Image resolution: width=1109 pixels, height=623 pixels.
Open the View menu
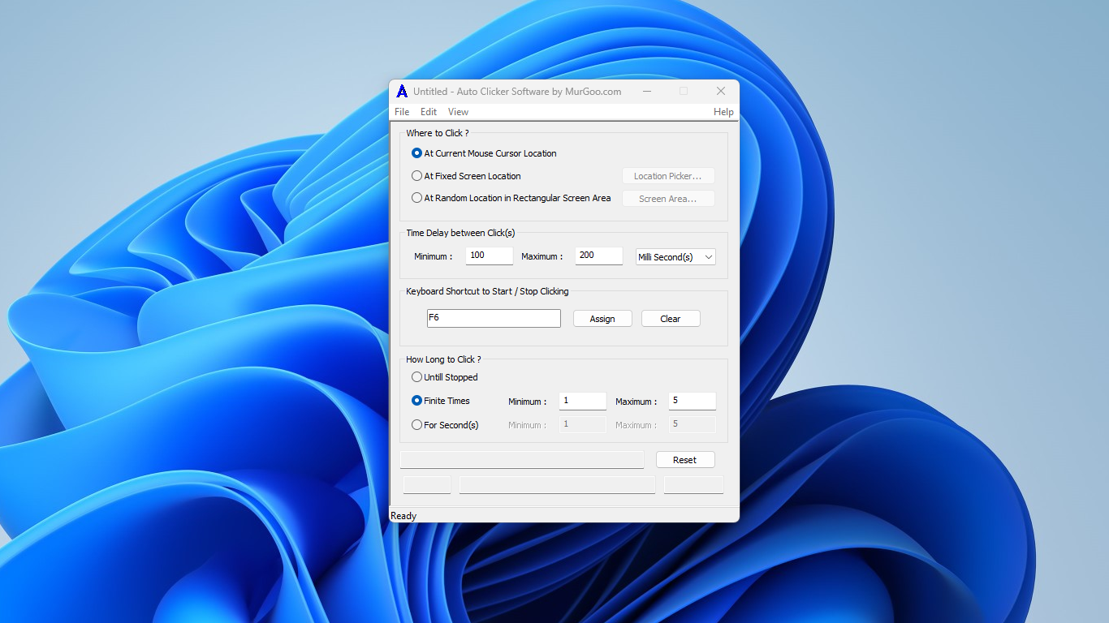click(458, 112)
